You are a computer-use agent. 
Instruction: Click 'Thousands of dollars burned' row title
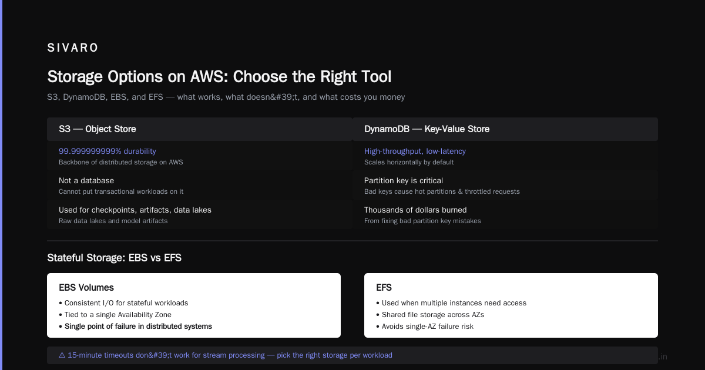415,210
